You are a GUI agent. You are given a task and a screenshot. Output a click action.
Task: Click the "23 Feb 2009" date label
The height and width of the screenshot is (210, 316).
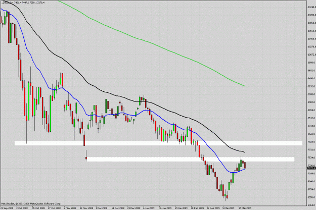(213, 208)
